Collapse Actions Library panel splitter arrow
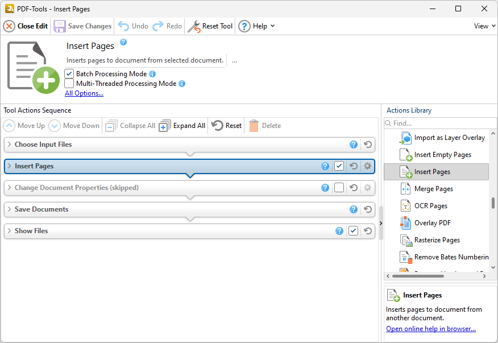Image resolution: width=498 pixels, height=343 pixels. (381, 224)
